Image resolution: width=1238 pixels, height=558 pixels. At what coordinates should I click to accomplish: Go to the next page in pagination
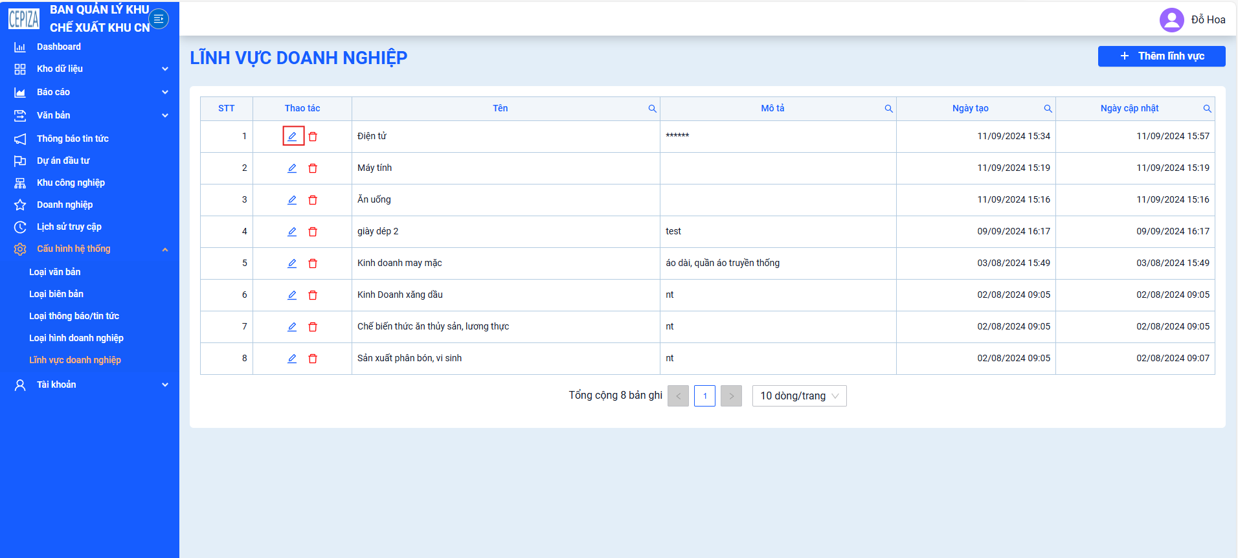(x=731, y=396)
